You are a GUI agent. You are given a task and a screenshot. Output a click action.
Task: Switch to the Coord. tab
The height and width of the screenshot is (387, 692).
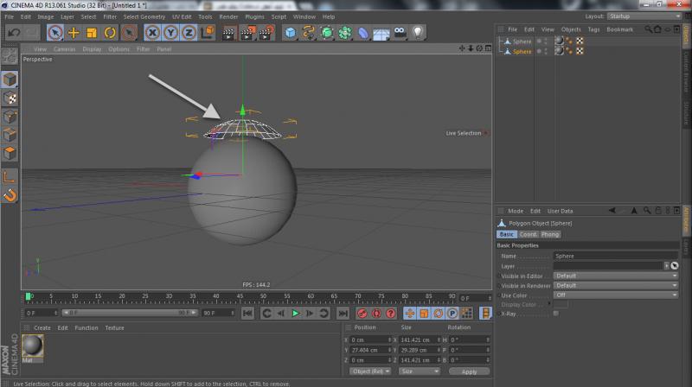pos(529,234)
